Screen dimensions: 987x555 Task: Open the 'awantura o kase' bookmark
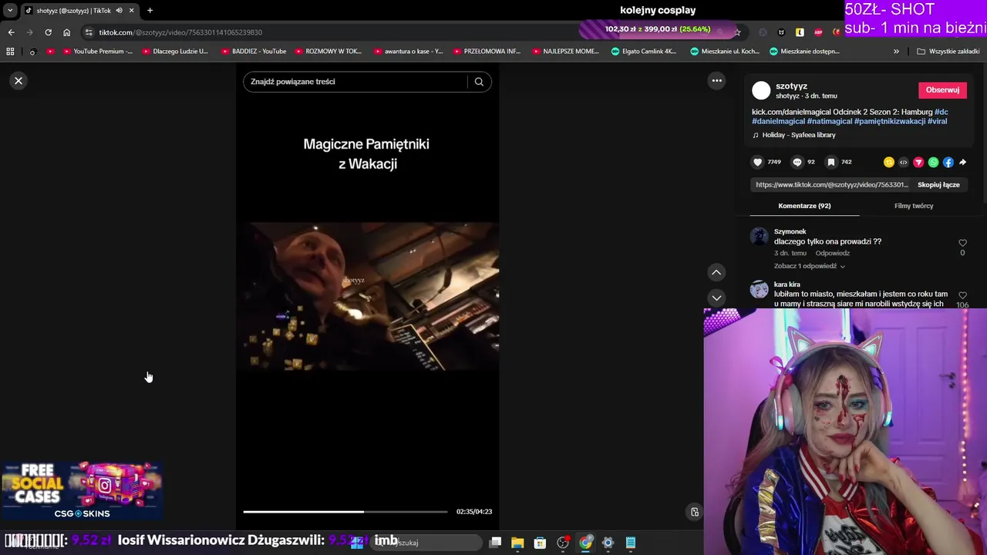click(408, 52)
